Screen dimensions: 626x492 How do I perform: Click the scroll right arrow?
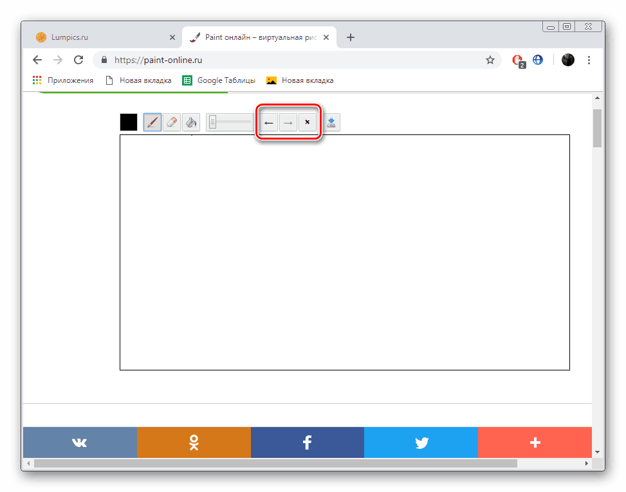587,463
